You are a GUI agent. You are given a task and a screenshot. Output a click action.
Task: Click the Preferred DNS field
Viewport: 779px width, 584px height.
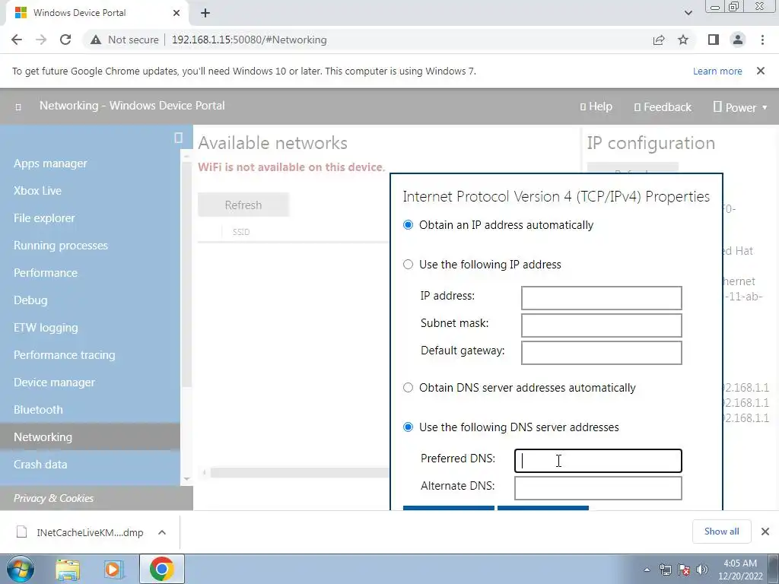[598, 461]
